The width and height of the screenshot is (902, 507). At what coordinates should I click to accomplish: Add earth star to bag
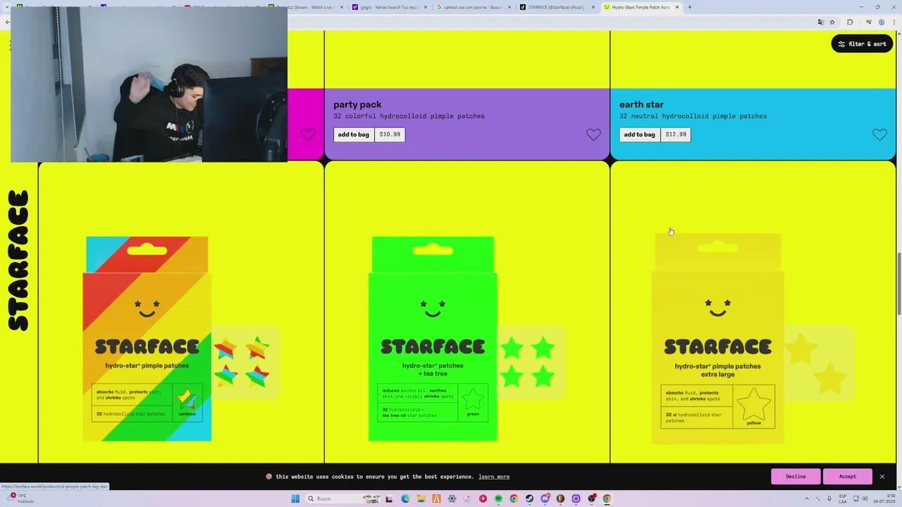[639, 134]
